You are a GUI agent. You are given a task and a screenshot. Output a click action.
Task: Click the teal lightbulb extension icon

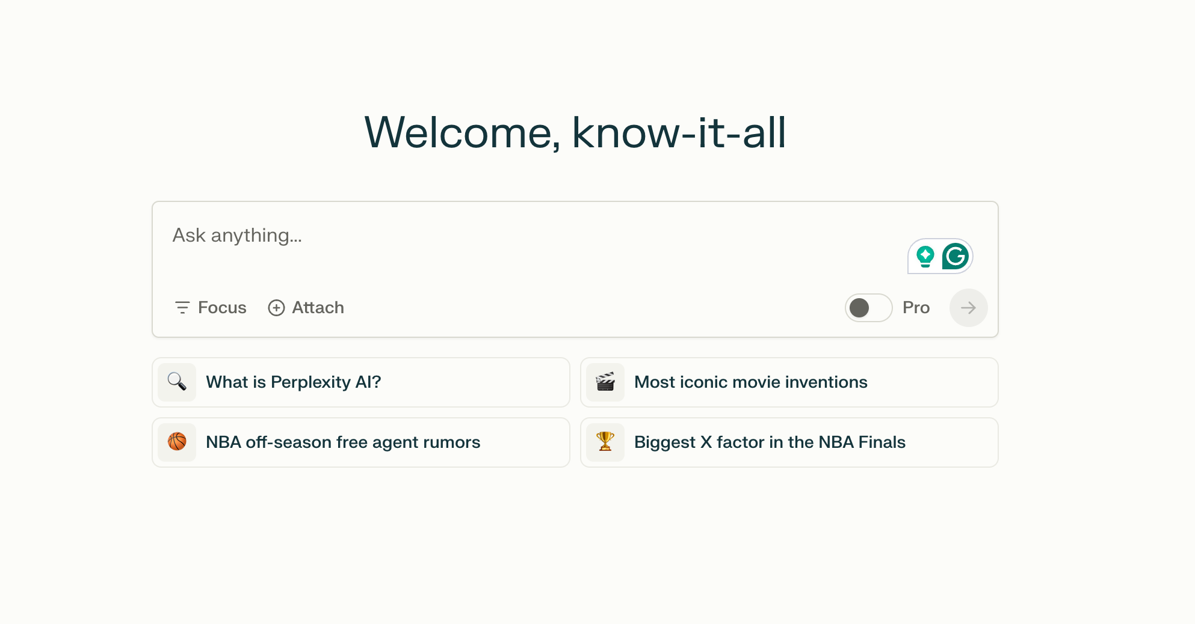coord(925,256)
